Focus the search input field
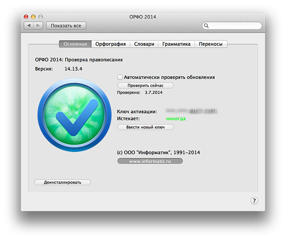This screenshot has height=240, width=286. [x=232, y=26]
